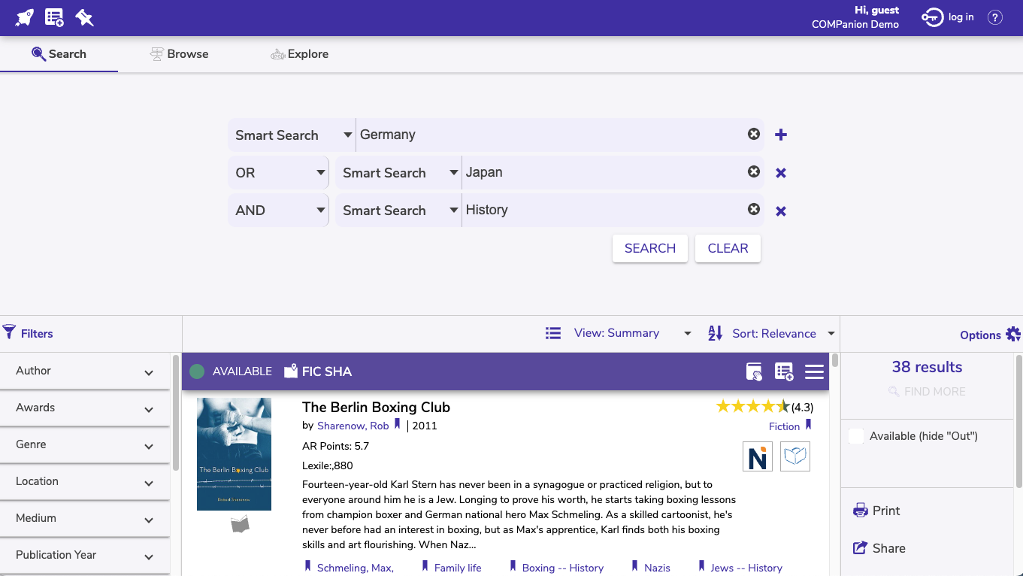Image resolution: width=1023 pixels, height=576 pixels.
Task: Click the add-to-list icon in the header
Action: (x=53, y=17)
